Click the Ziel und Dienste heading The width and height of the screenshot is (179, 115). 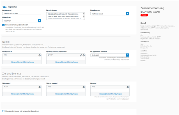click(x=12, y=74)
